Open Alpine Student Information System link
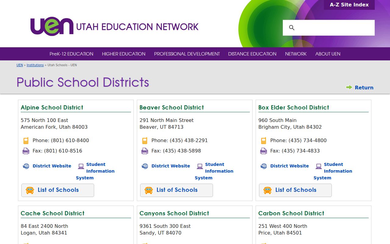Viewport: 390px width, 244px height. [x=95, y=171]
